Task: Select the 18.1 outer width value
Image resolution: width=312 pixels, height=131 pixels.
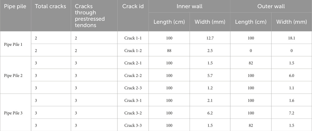Action: [292, 38]
